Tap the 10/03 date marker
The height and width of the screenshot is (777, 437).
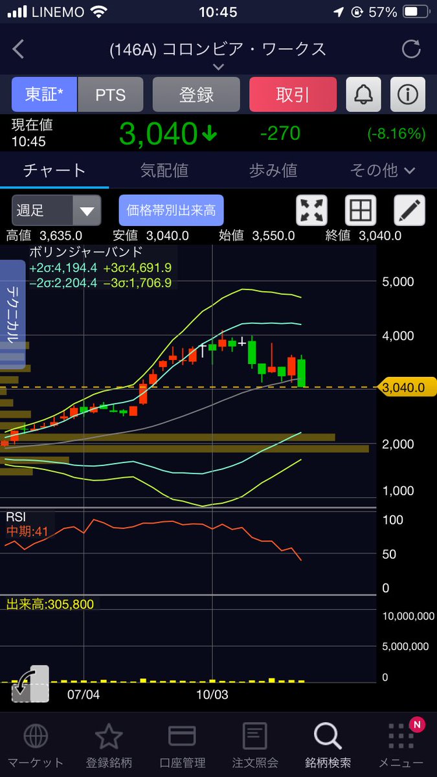212,693
